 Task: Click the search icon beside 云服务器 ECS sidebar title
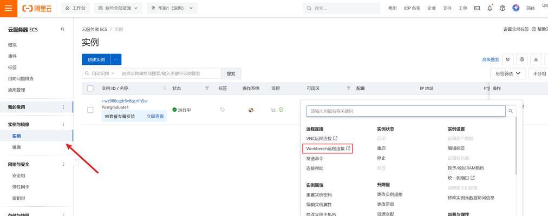[x=63, y=30]
